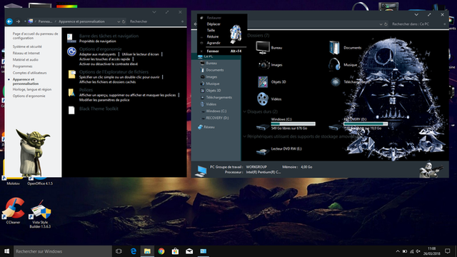Open File Explorer from the taskbar
The image size is (457, 257).
point(147,251)
